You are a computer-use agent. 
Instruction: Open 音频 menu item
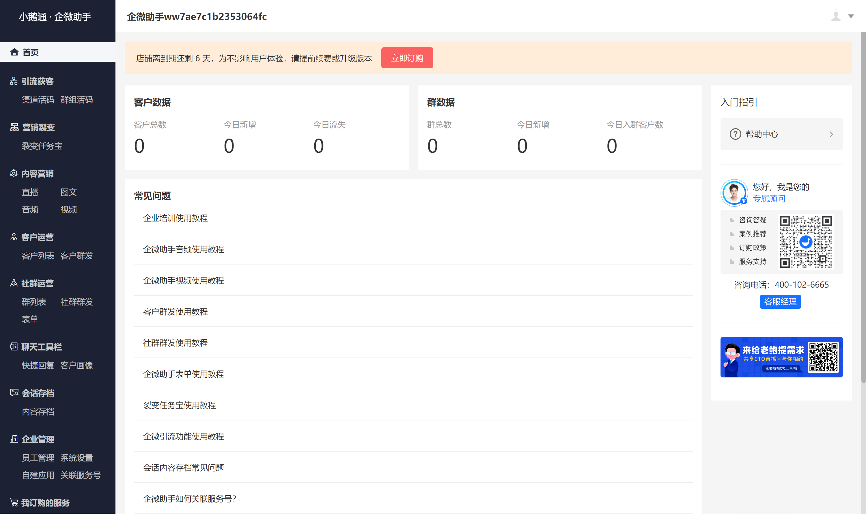point(30,210)
